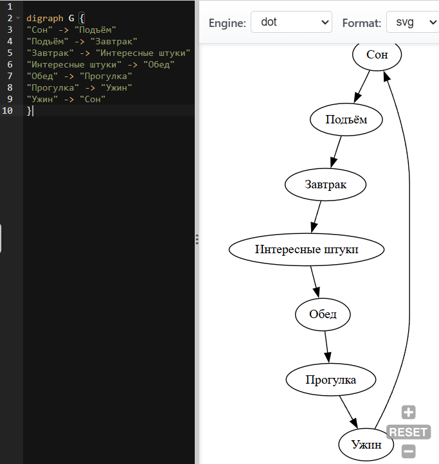Click the left edge sidebar handle
The height and width of the screenshot is (464, 439).
[1, 239]
